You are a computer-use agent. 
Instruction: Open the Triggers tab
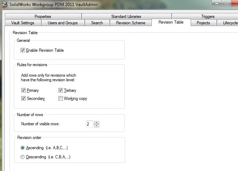(208, 16)
